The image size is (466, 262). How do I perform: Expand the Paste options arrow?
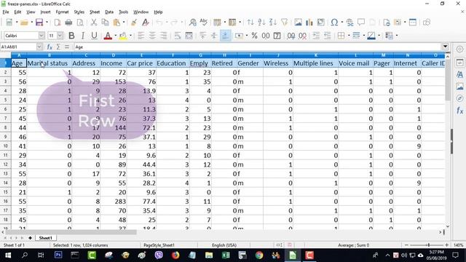(x=124, y=23)
